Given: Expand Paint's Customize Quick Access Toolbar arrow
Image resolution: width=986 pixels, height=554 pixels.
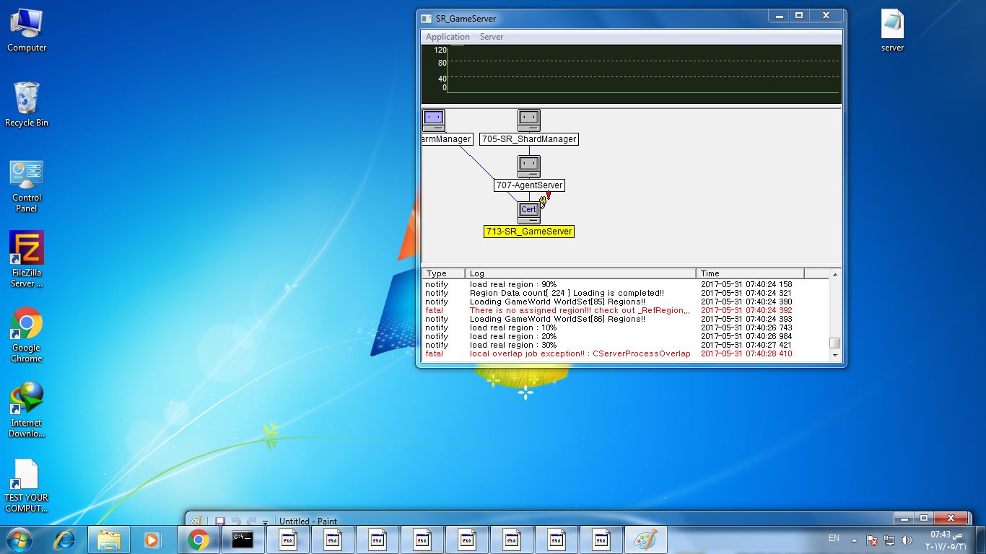Looking at the screenshot, I should [265, 522].
